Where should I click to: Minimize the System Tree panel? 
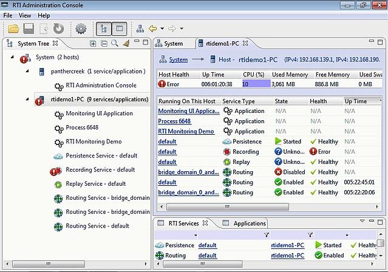click(x=137, y=41)
